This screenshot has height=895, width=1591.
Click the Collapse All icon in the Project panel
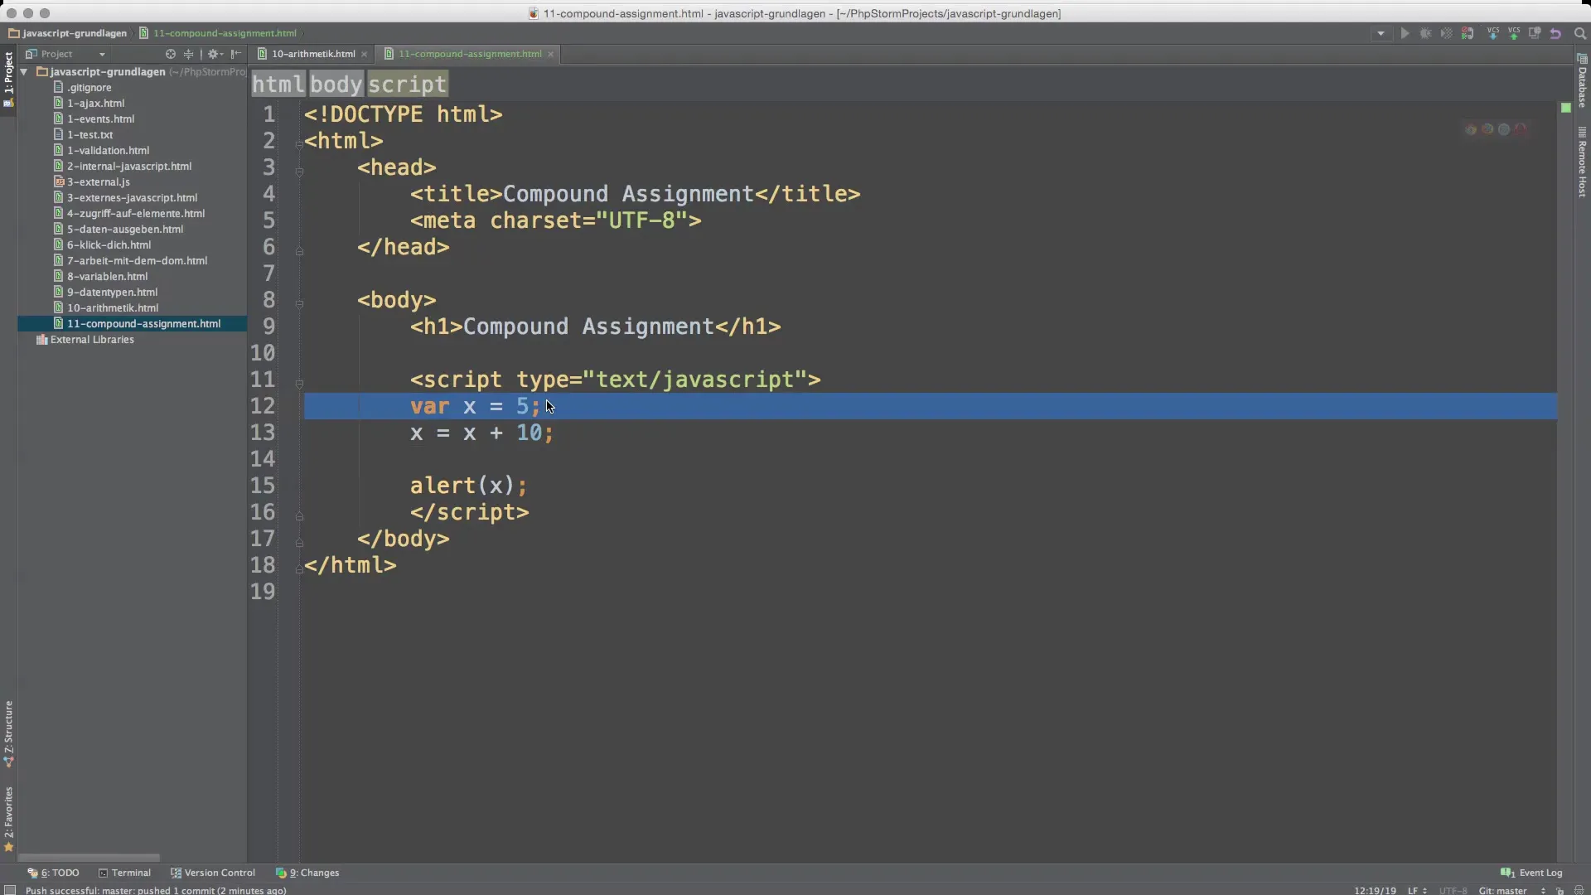[189, 54]
